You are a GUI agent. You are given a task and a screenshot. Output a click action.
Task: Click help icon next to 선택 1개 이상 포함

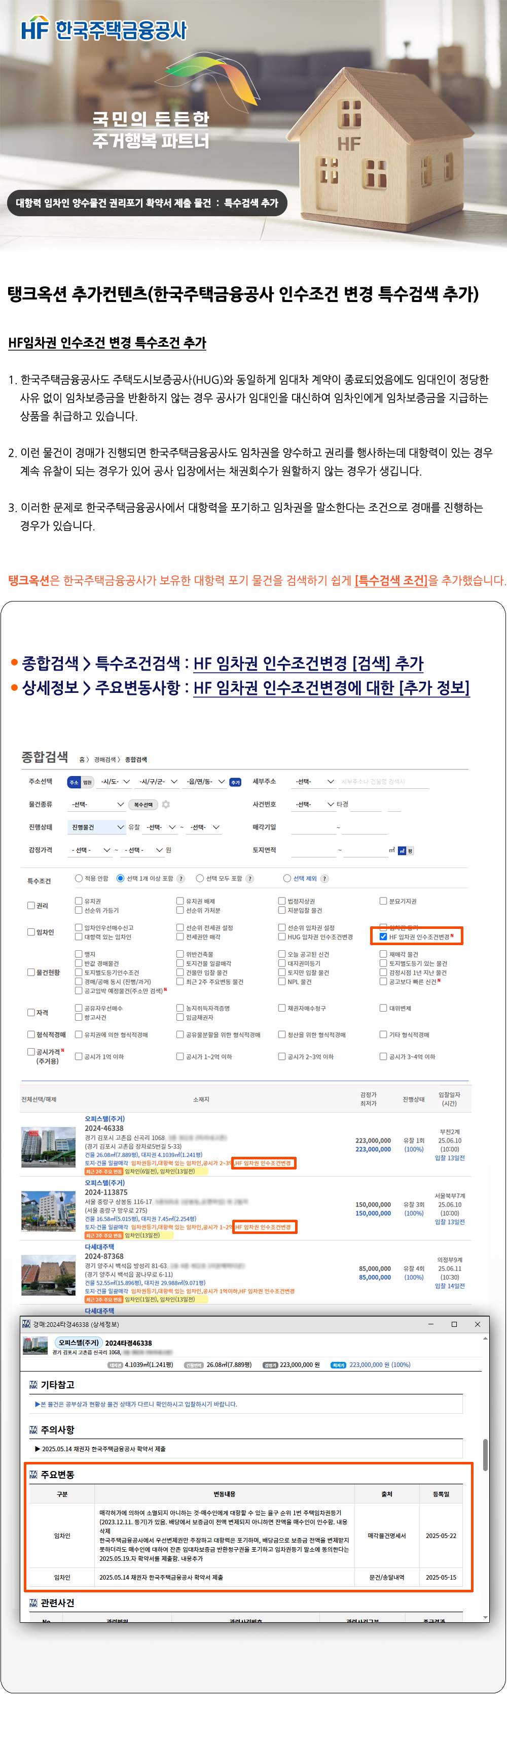[180, 879]
